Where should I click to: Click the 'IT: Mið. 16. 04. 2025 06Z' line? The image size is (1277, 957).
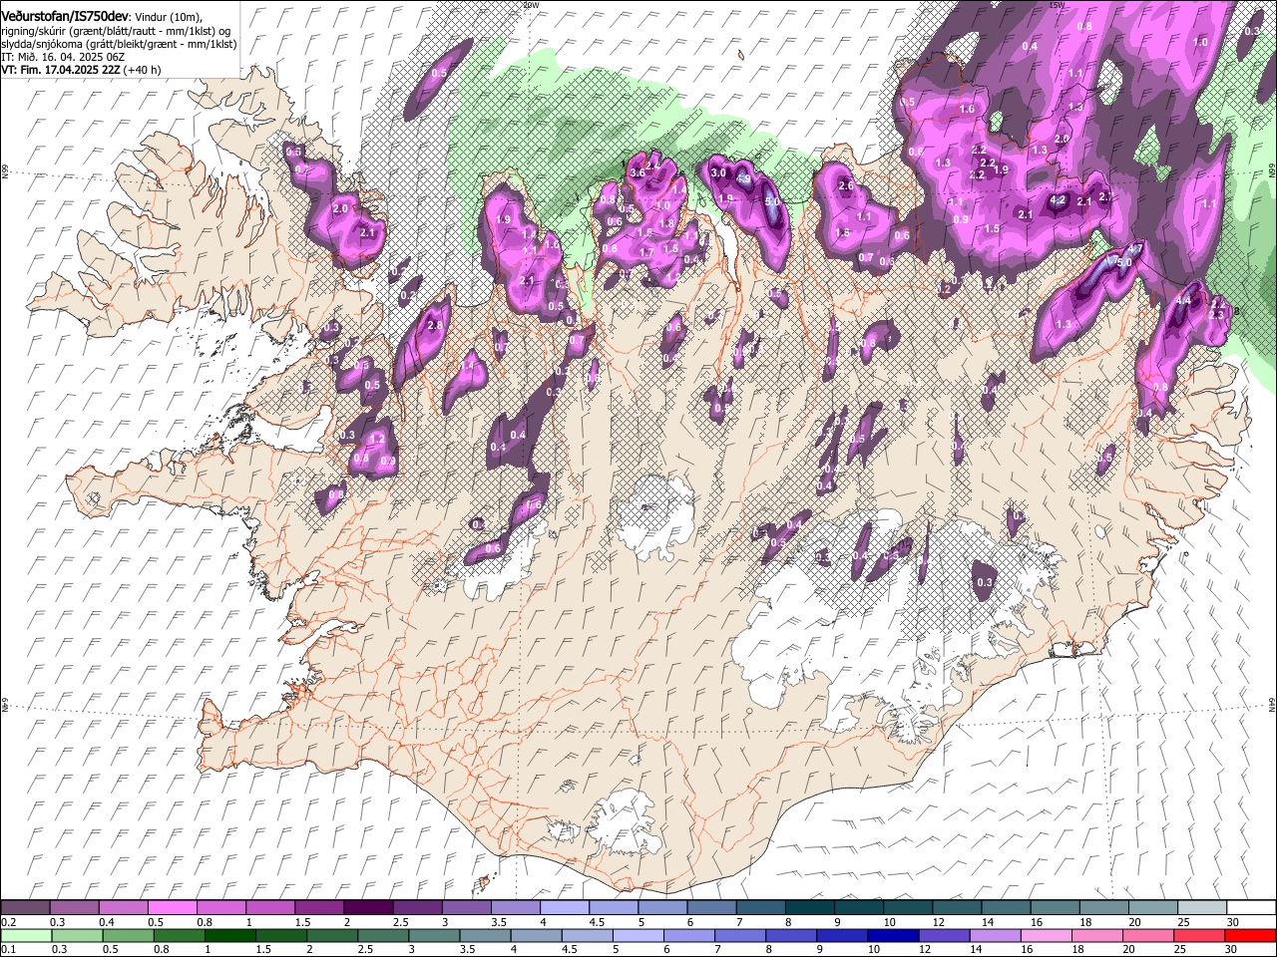63,57
